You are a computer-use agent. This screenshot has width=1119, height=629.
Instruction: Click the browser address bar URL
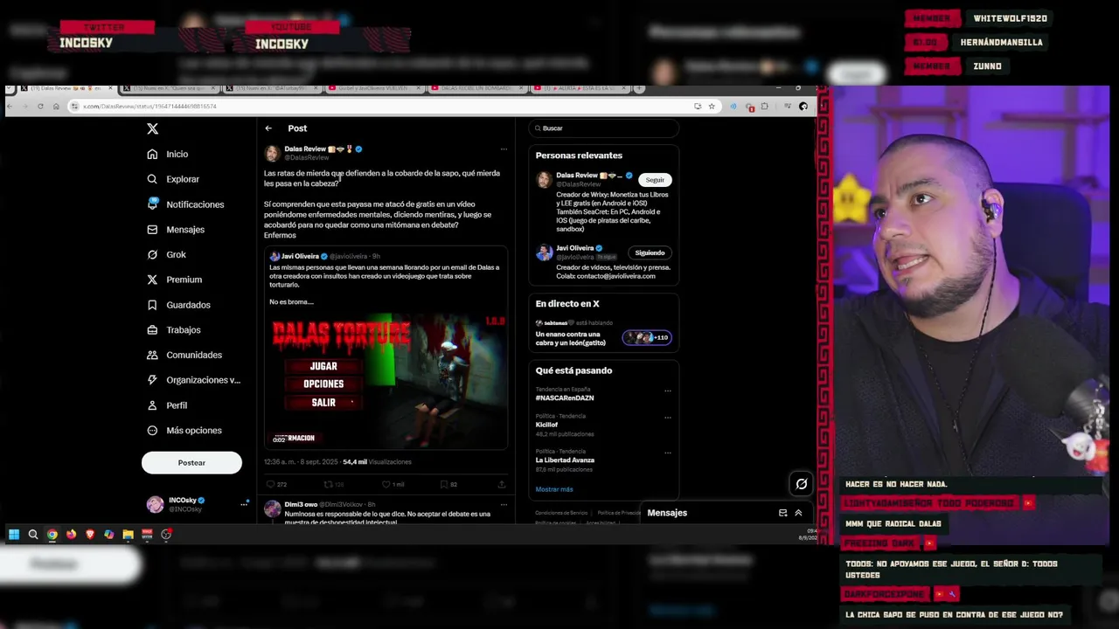149,106
